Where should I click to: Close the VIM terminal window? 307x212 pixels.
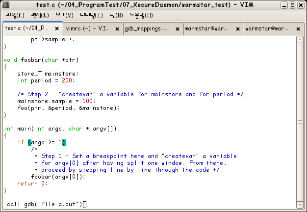coord(301,5)
